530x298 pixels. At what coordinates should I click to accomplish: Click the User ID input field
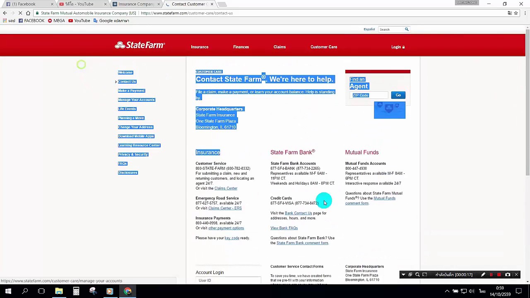click(228, 281)
